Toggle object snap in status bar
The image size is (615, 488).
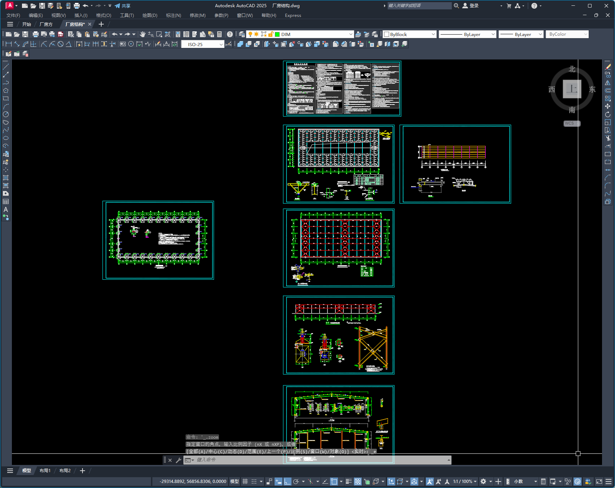coord(334,482)
